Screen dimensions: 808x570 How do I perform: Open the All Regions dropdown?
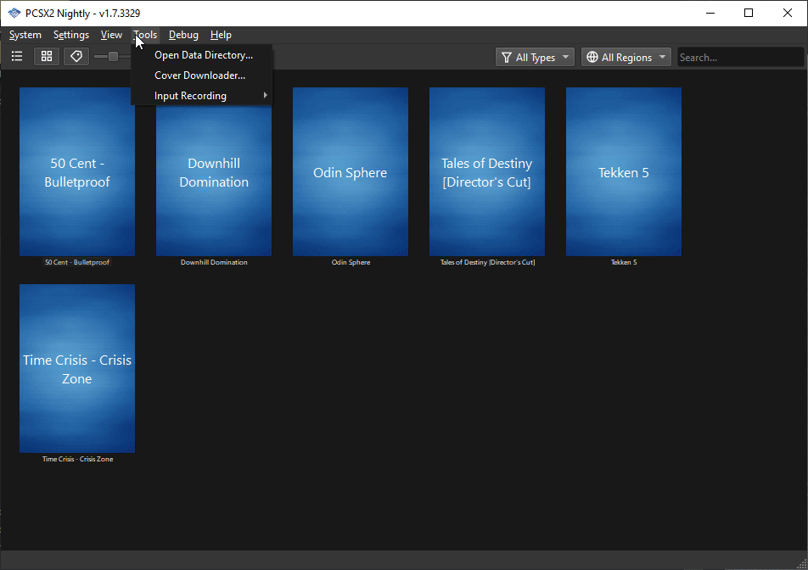point(626,57)
